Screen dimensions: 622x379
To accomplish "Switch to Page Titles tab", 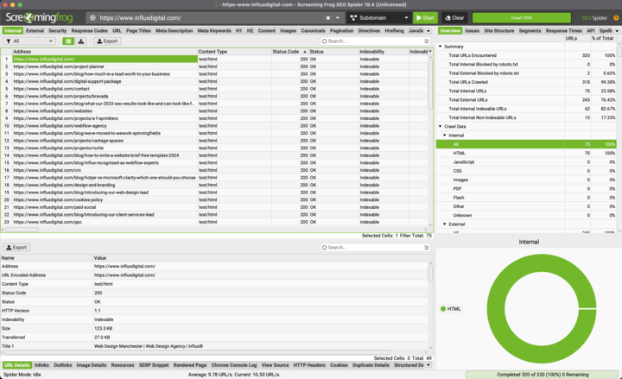I will (x=138, y=30).
